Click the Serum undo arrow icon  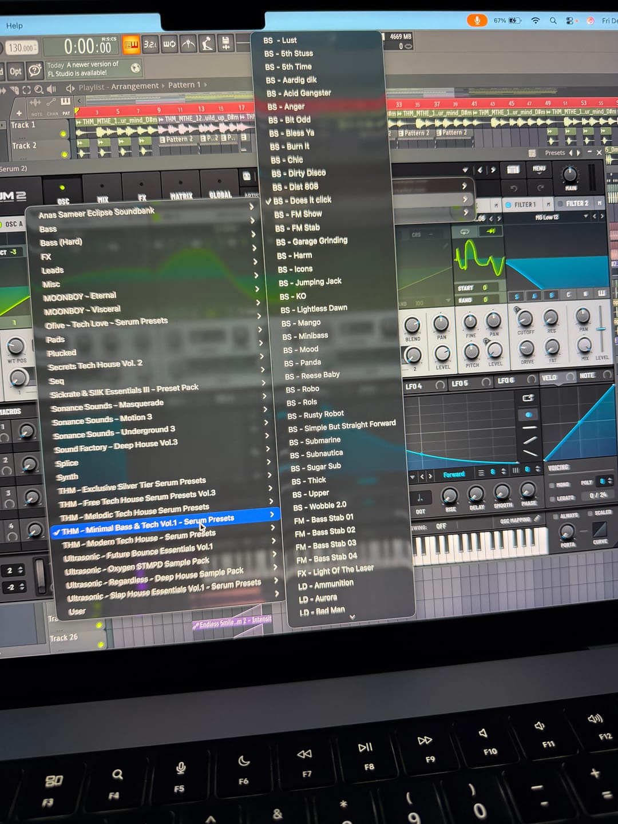(513, 188)
